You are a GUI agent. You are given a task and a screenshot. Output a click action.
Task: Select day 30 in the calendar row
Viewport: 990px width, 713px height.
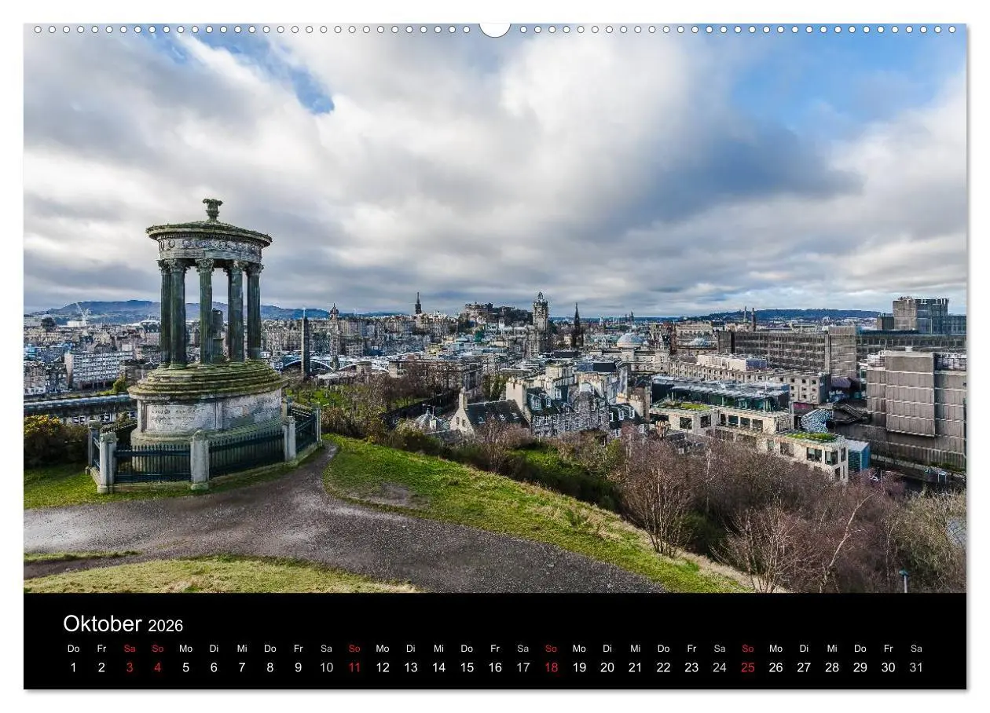pos(889,667)
